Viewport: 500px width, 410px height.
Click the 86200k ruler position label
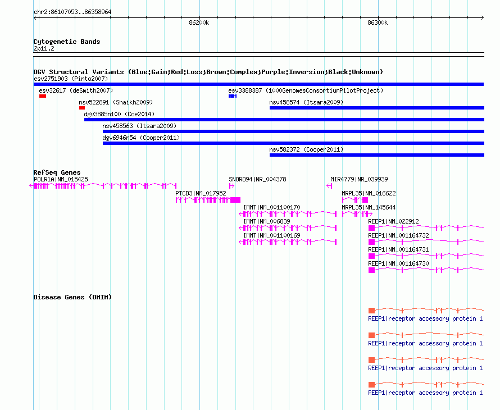199,22
